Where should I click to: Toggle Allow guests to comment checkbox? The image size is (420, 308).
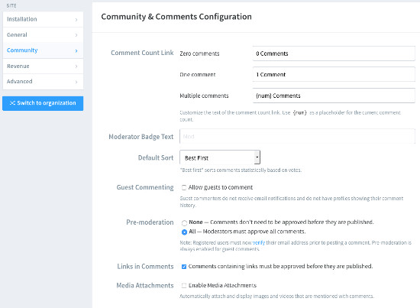pos(184,187)
